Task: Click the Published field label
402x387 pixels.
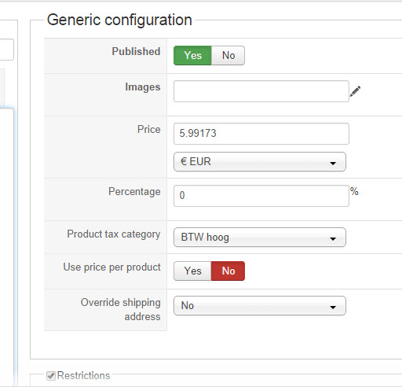Action: click(136, 51)
